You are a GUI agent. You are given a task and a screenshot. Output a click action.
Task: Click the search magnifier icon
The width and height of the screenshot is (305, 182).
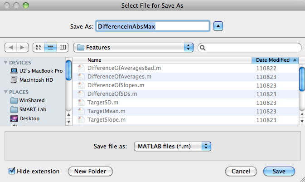[203, 48]
